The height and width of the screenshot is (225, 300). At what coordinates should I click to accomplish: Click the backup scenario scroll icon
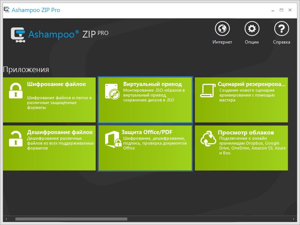[208, 91]
